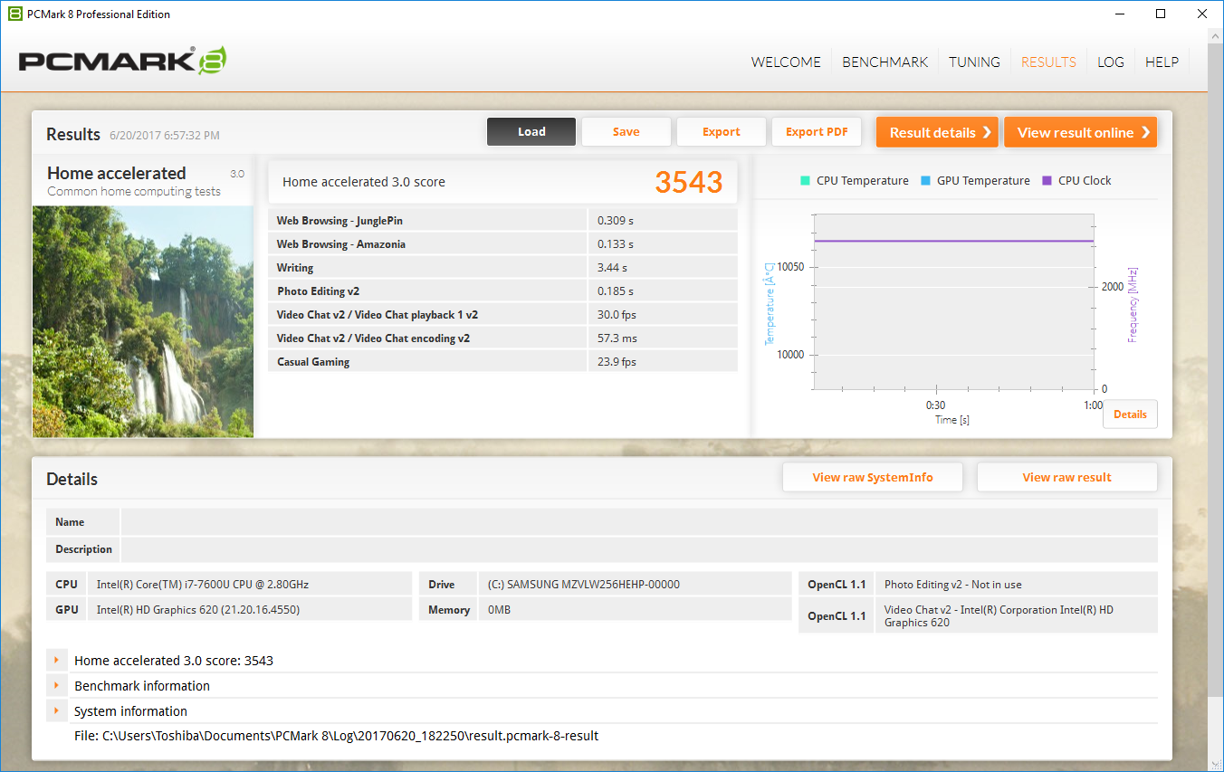The width and height of the screenshot is (1224, 772).
Task: Click the GPU Temperature legend swatch
Action: 925,180
